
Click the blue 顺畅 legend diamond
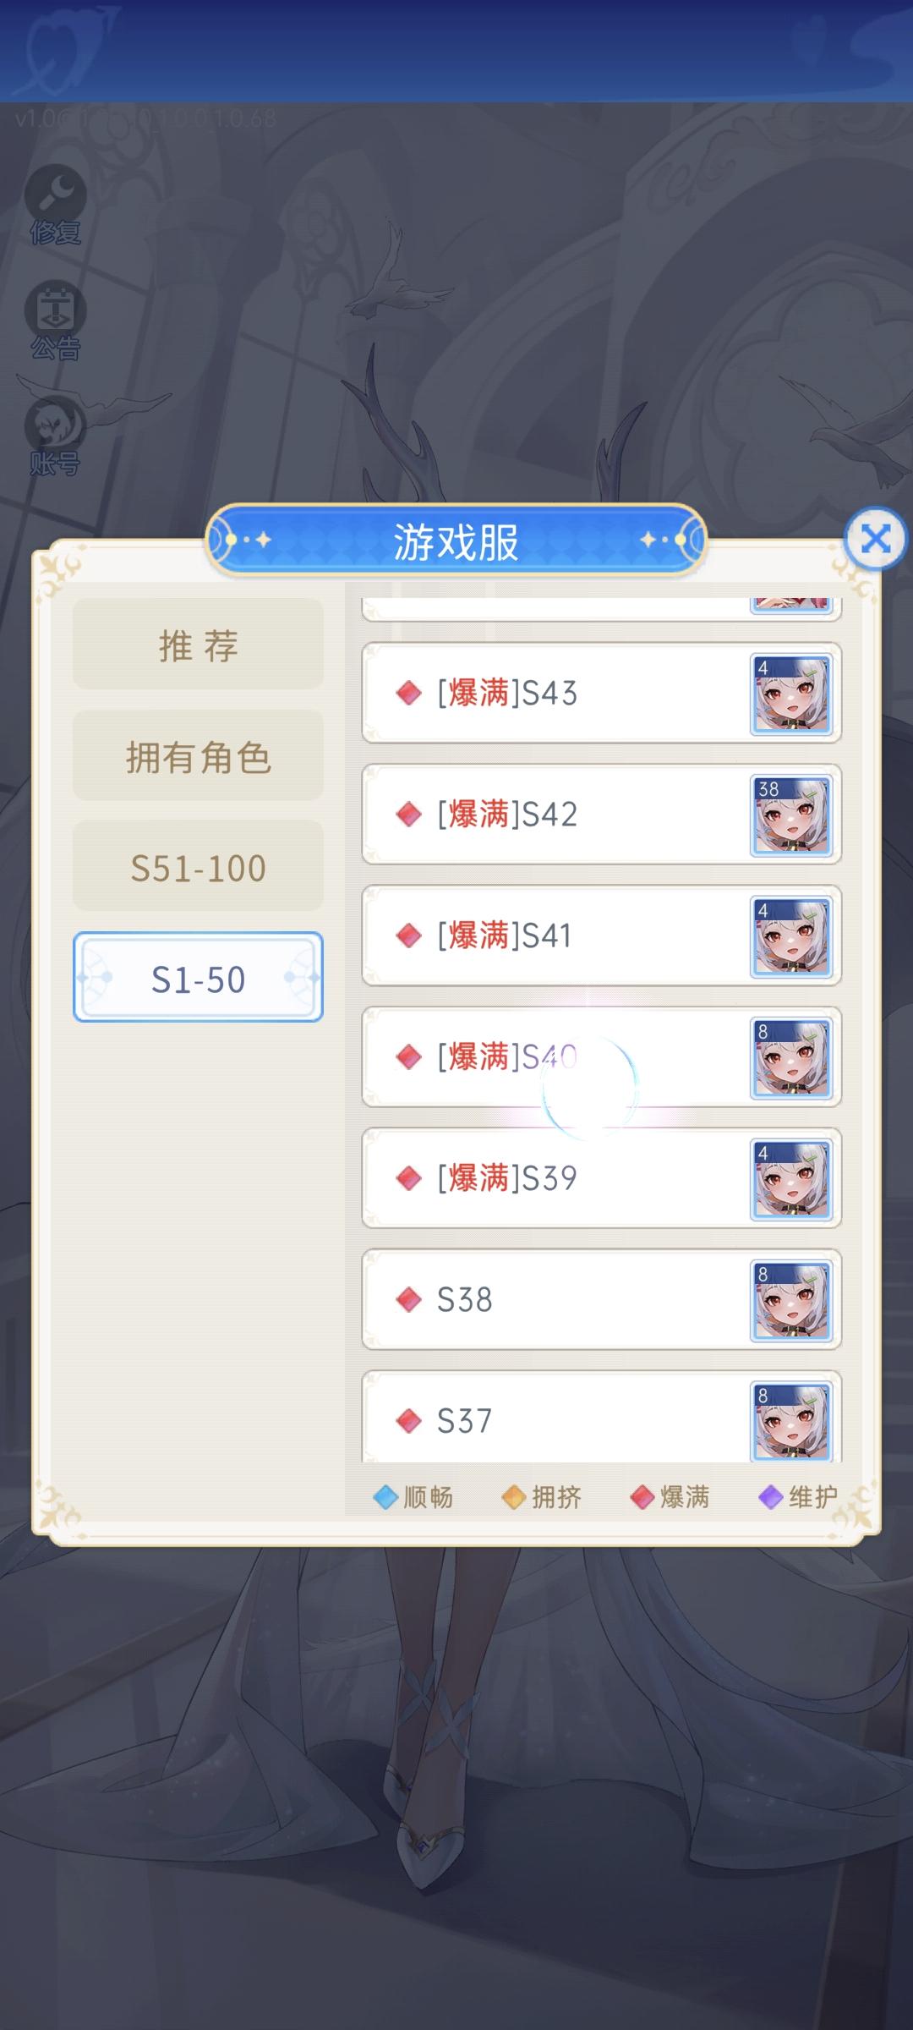(385, 1497)
